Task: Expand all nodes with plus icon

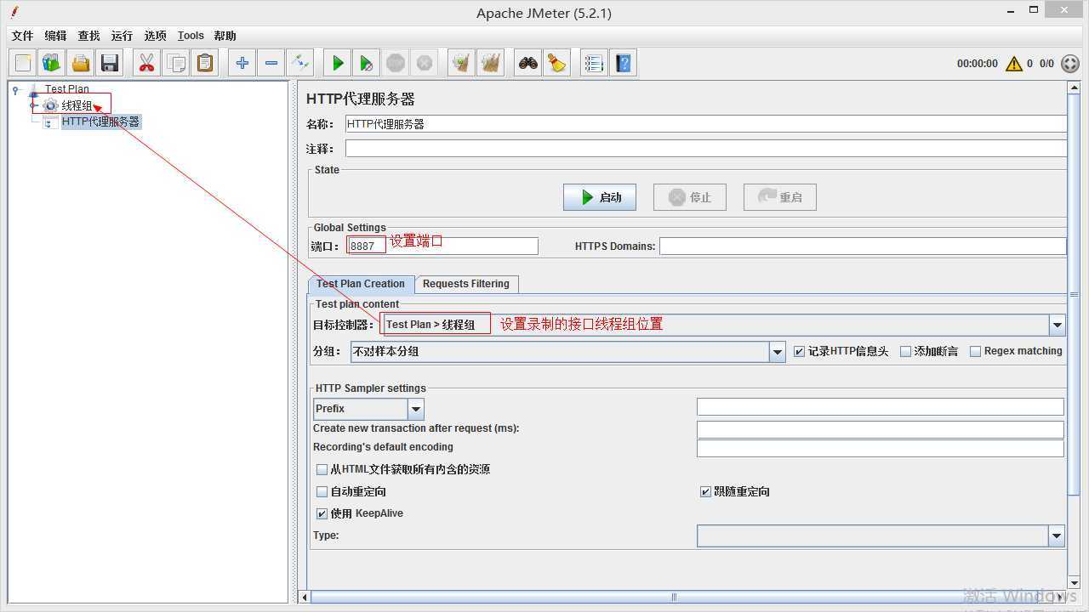Action: coord(242,63)
